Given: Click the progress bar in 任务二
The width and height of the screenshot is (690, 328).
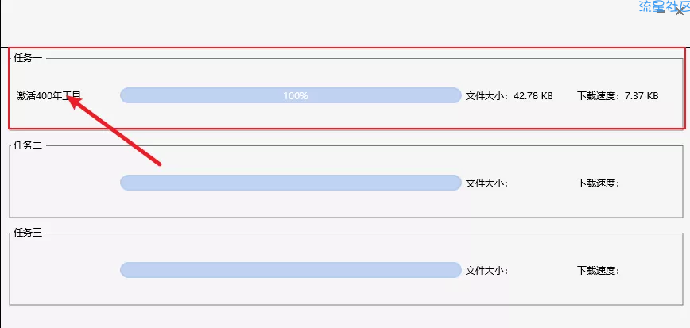Looking at the screenshot, I should coord(290,183).
